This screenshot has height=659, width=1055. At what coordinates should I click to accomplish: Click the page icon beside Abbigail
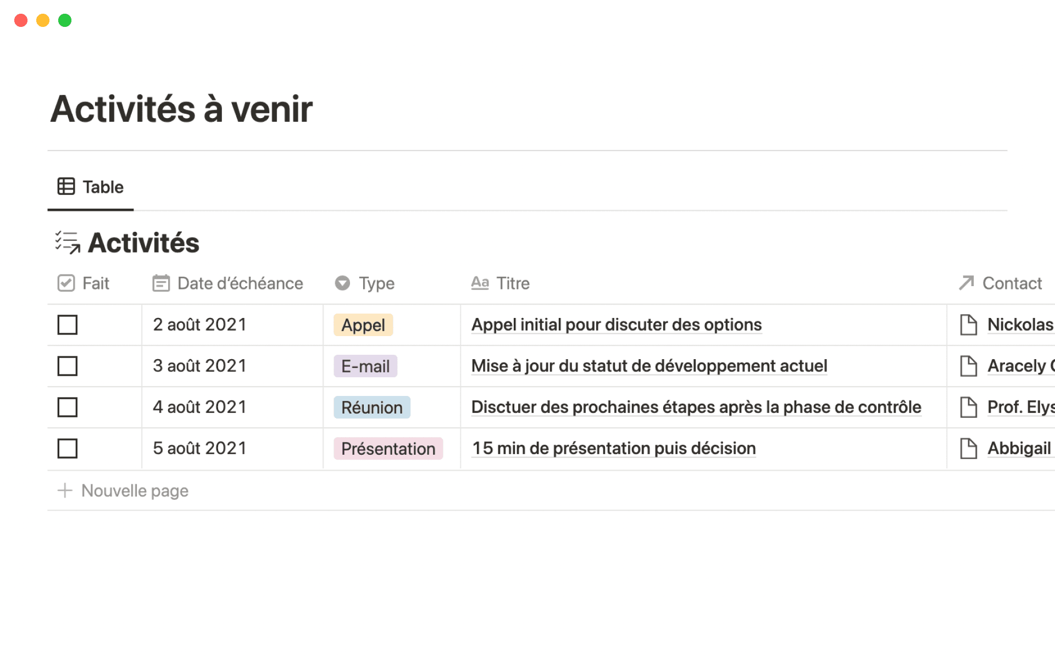968,448
